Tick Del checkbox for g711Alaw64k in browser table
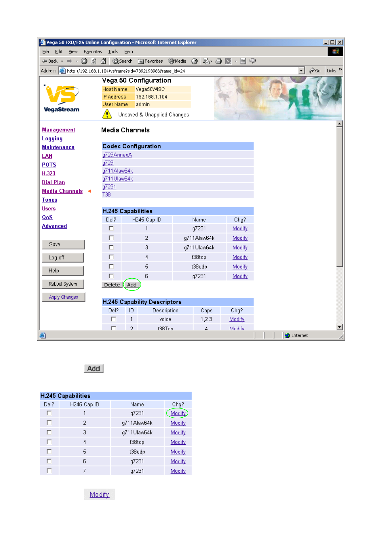 pos(111,238)
